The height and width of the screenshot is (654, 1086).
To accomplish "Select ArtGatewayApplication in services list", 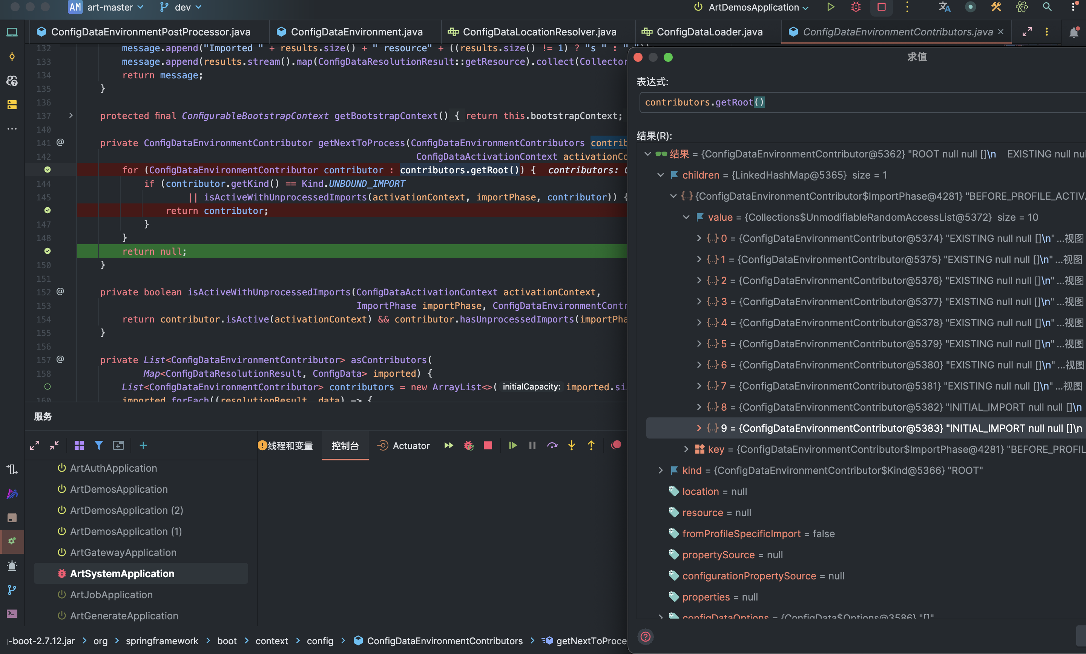I will click(123, 552).
